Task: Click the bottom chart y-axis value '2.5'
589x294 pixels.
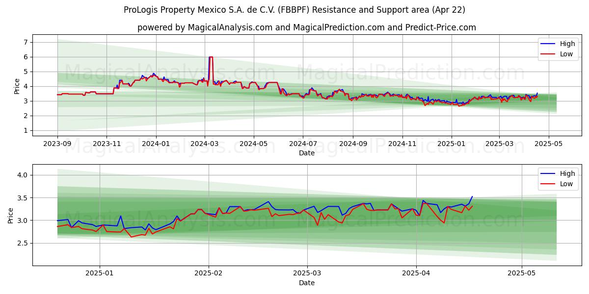Action: pos(23,243)
